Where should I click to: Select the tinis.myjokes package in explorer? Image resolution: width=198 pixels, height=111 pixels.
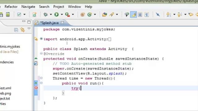coord(10,47)
